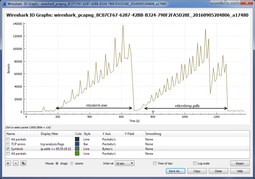Click the Smoothing None cell in Symbols row
The height and width of the screenshot is (179, 255).
pyautogui.click(x=149, y=149)
